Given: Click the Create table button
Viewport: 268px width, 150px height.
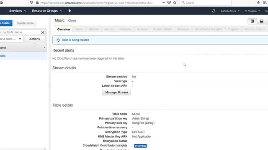Looking at the screenshot, I should coord(6,23).
